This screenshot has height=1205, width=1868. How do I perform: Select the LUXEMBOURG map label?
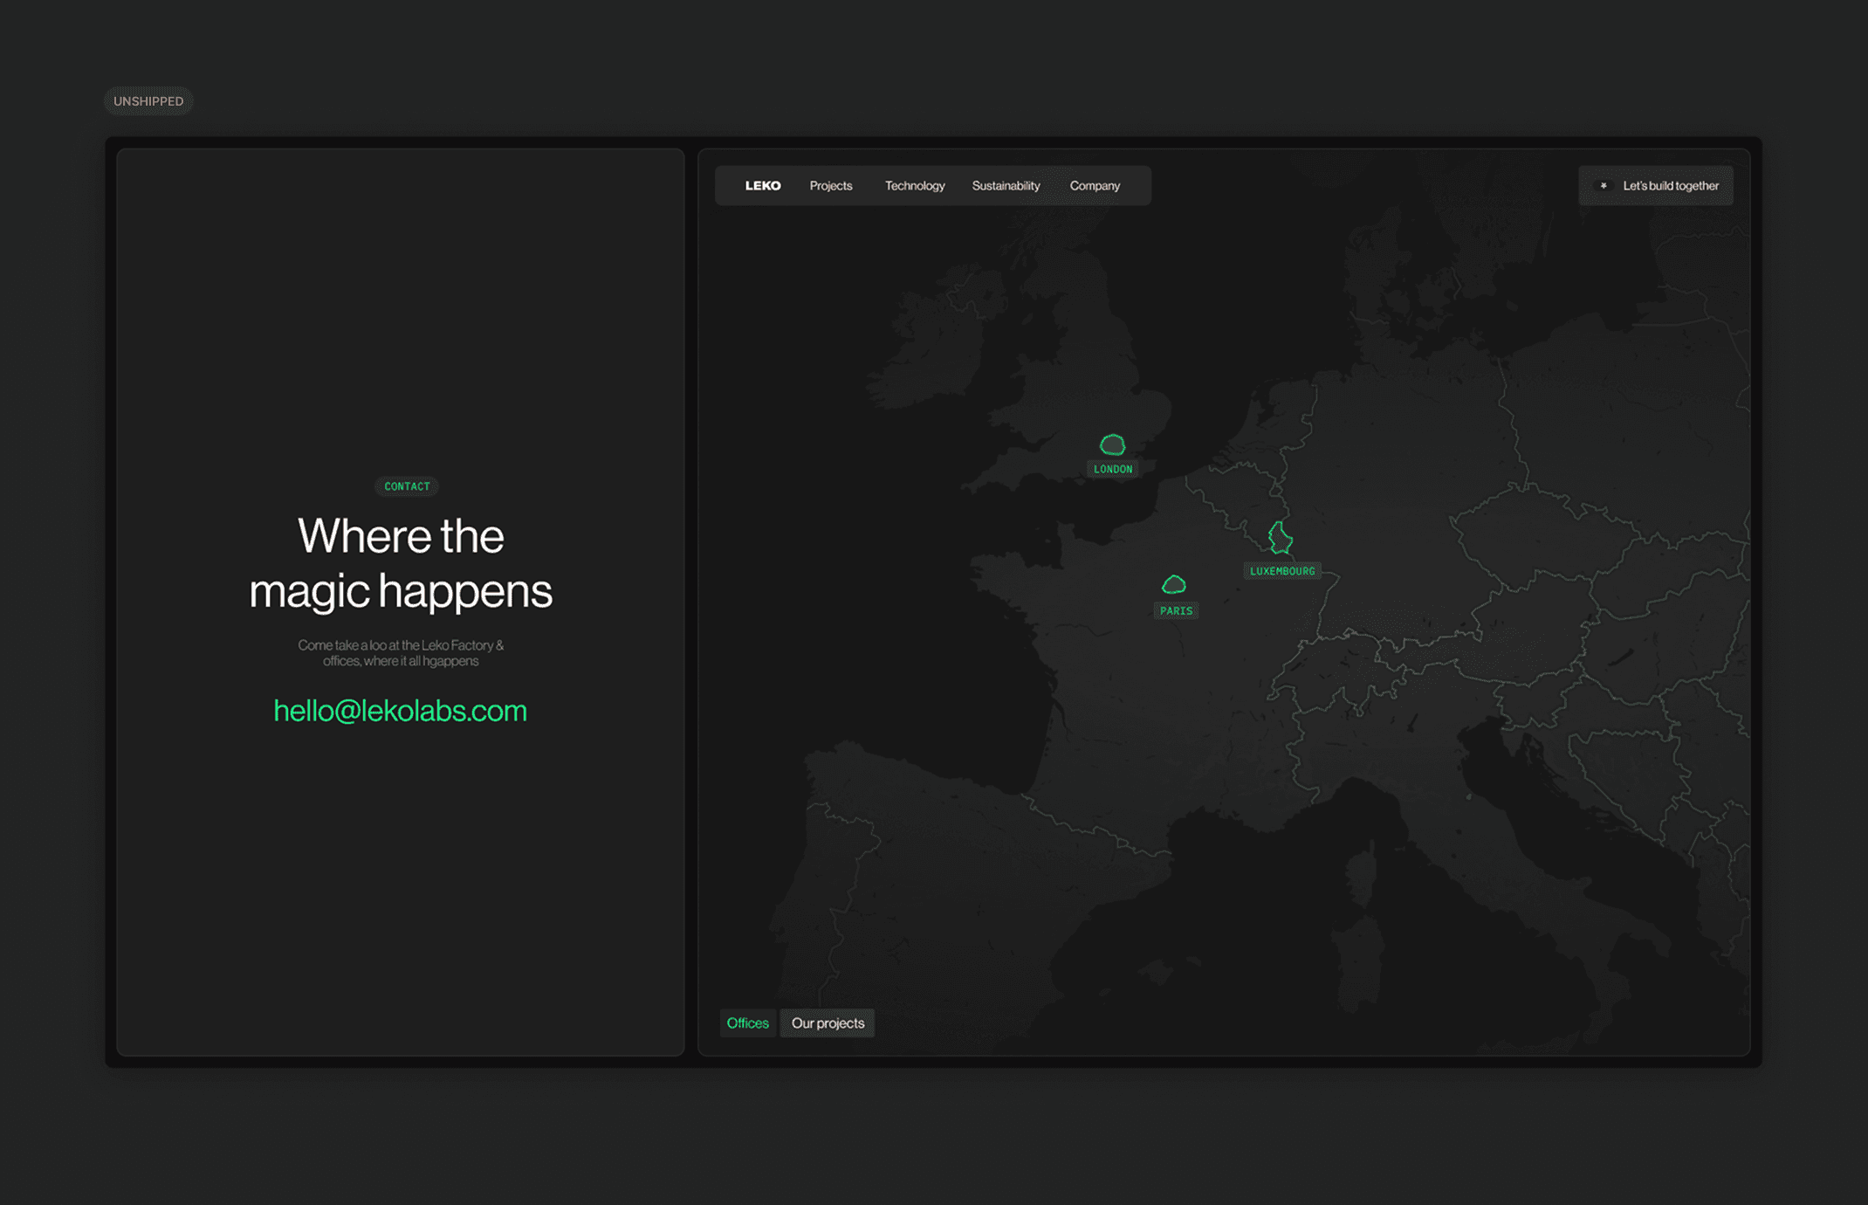point(1281,571)
